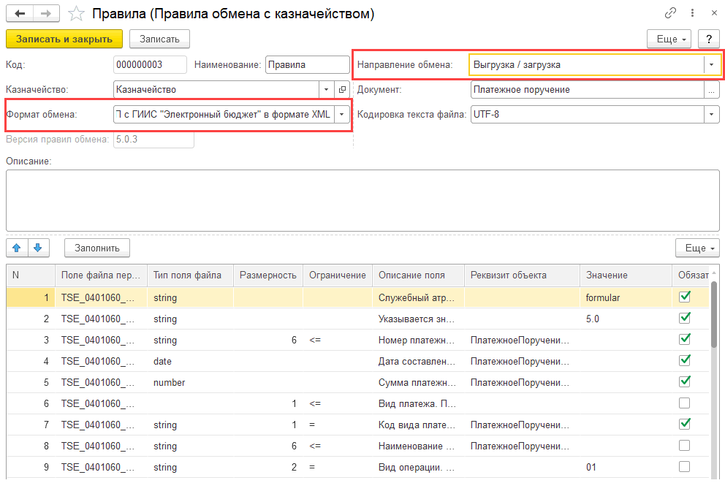Image resolution: width=725 pixels, height=483 pixels.
Task: Enable the required checkbox in row 6
Action: (x=684, y=403)
